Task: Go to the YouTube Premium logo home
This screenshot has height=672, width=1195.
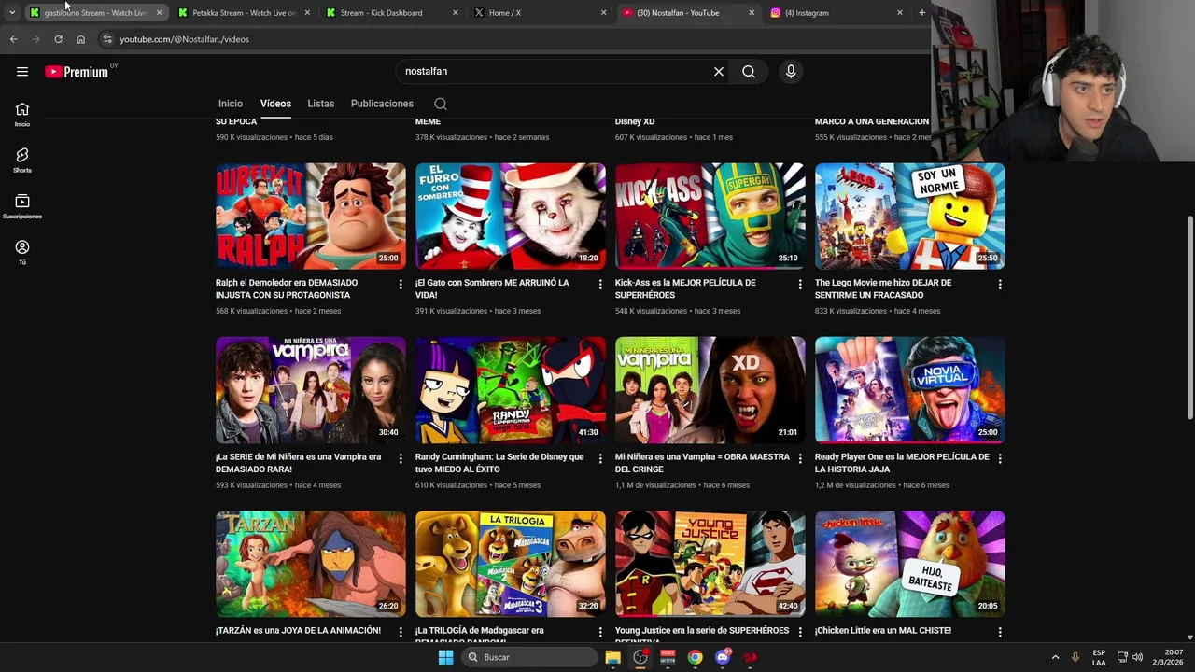Action: (77, 72)
